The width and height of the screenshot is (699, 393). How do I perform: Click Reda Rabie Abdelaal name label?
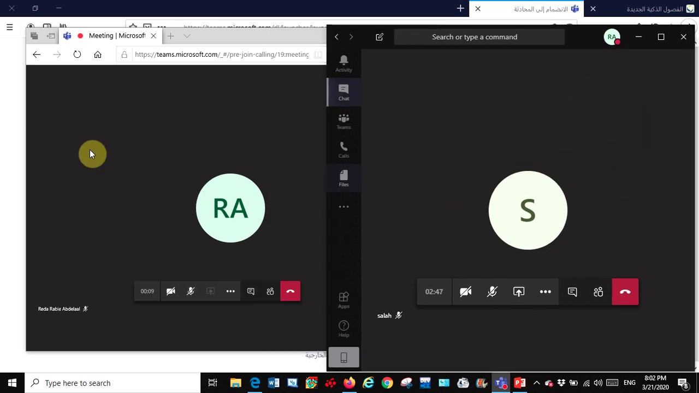point(59,309)
